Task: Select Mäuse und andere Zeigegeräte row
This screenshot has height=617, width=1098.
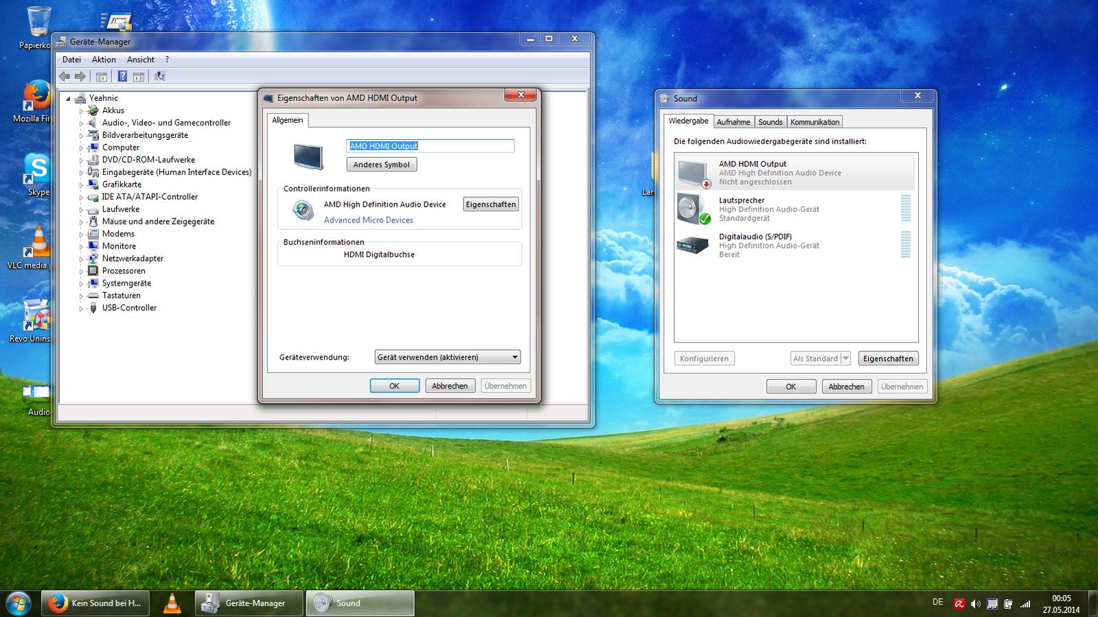Action: (x=158, y=222)
